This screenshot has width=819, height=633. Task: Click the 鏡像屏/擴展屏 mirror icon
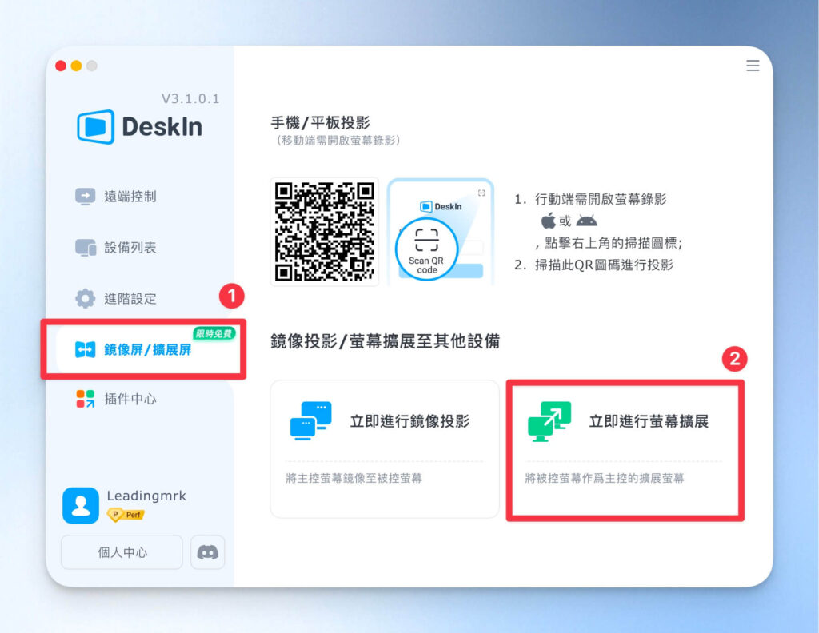coord(85,349)
